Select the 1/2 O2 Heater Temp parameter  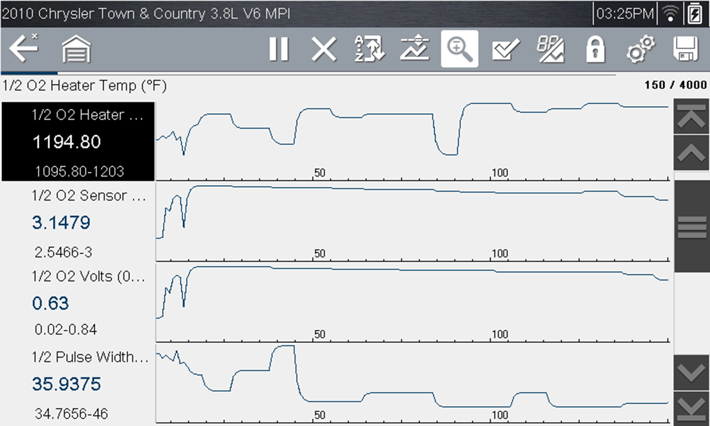pos(78,142)
